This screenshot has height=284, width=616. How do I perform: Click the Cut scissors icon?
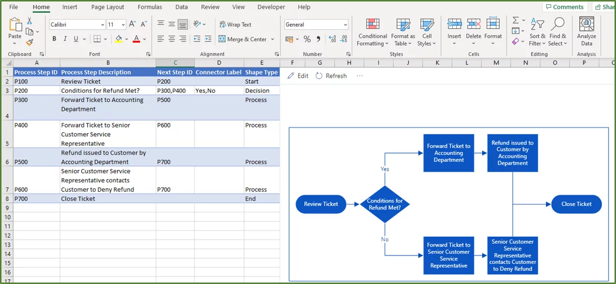pyautogui.click(x=29, y=21)
